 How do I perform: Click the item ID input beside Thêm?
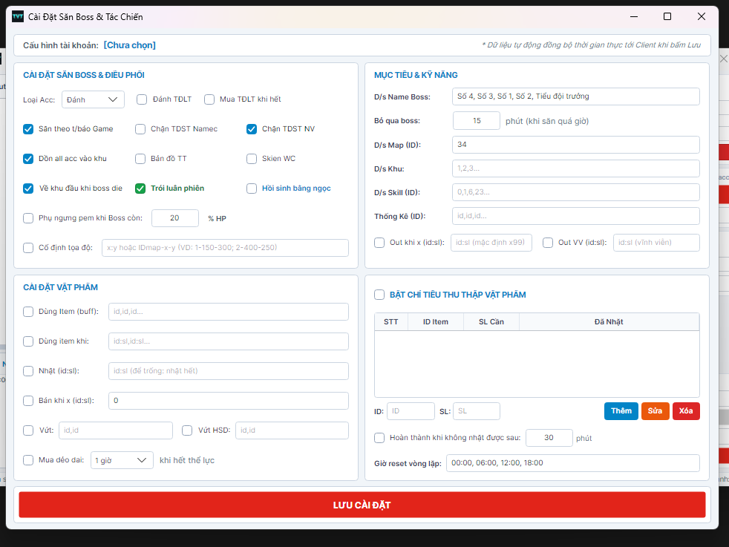[411, 411]
